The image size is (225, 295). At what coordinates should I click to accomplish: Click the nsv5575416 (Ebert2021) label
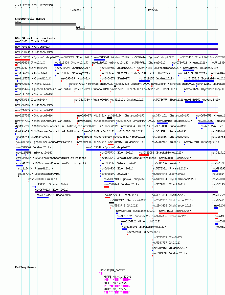[194, 57]
